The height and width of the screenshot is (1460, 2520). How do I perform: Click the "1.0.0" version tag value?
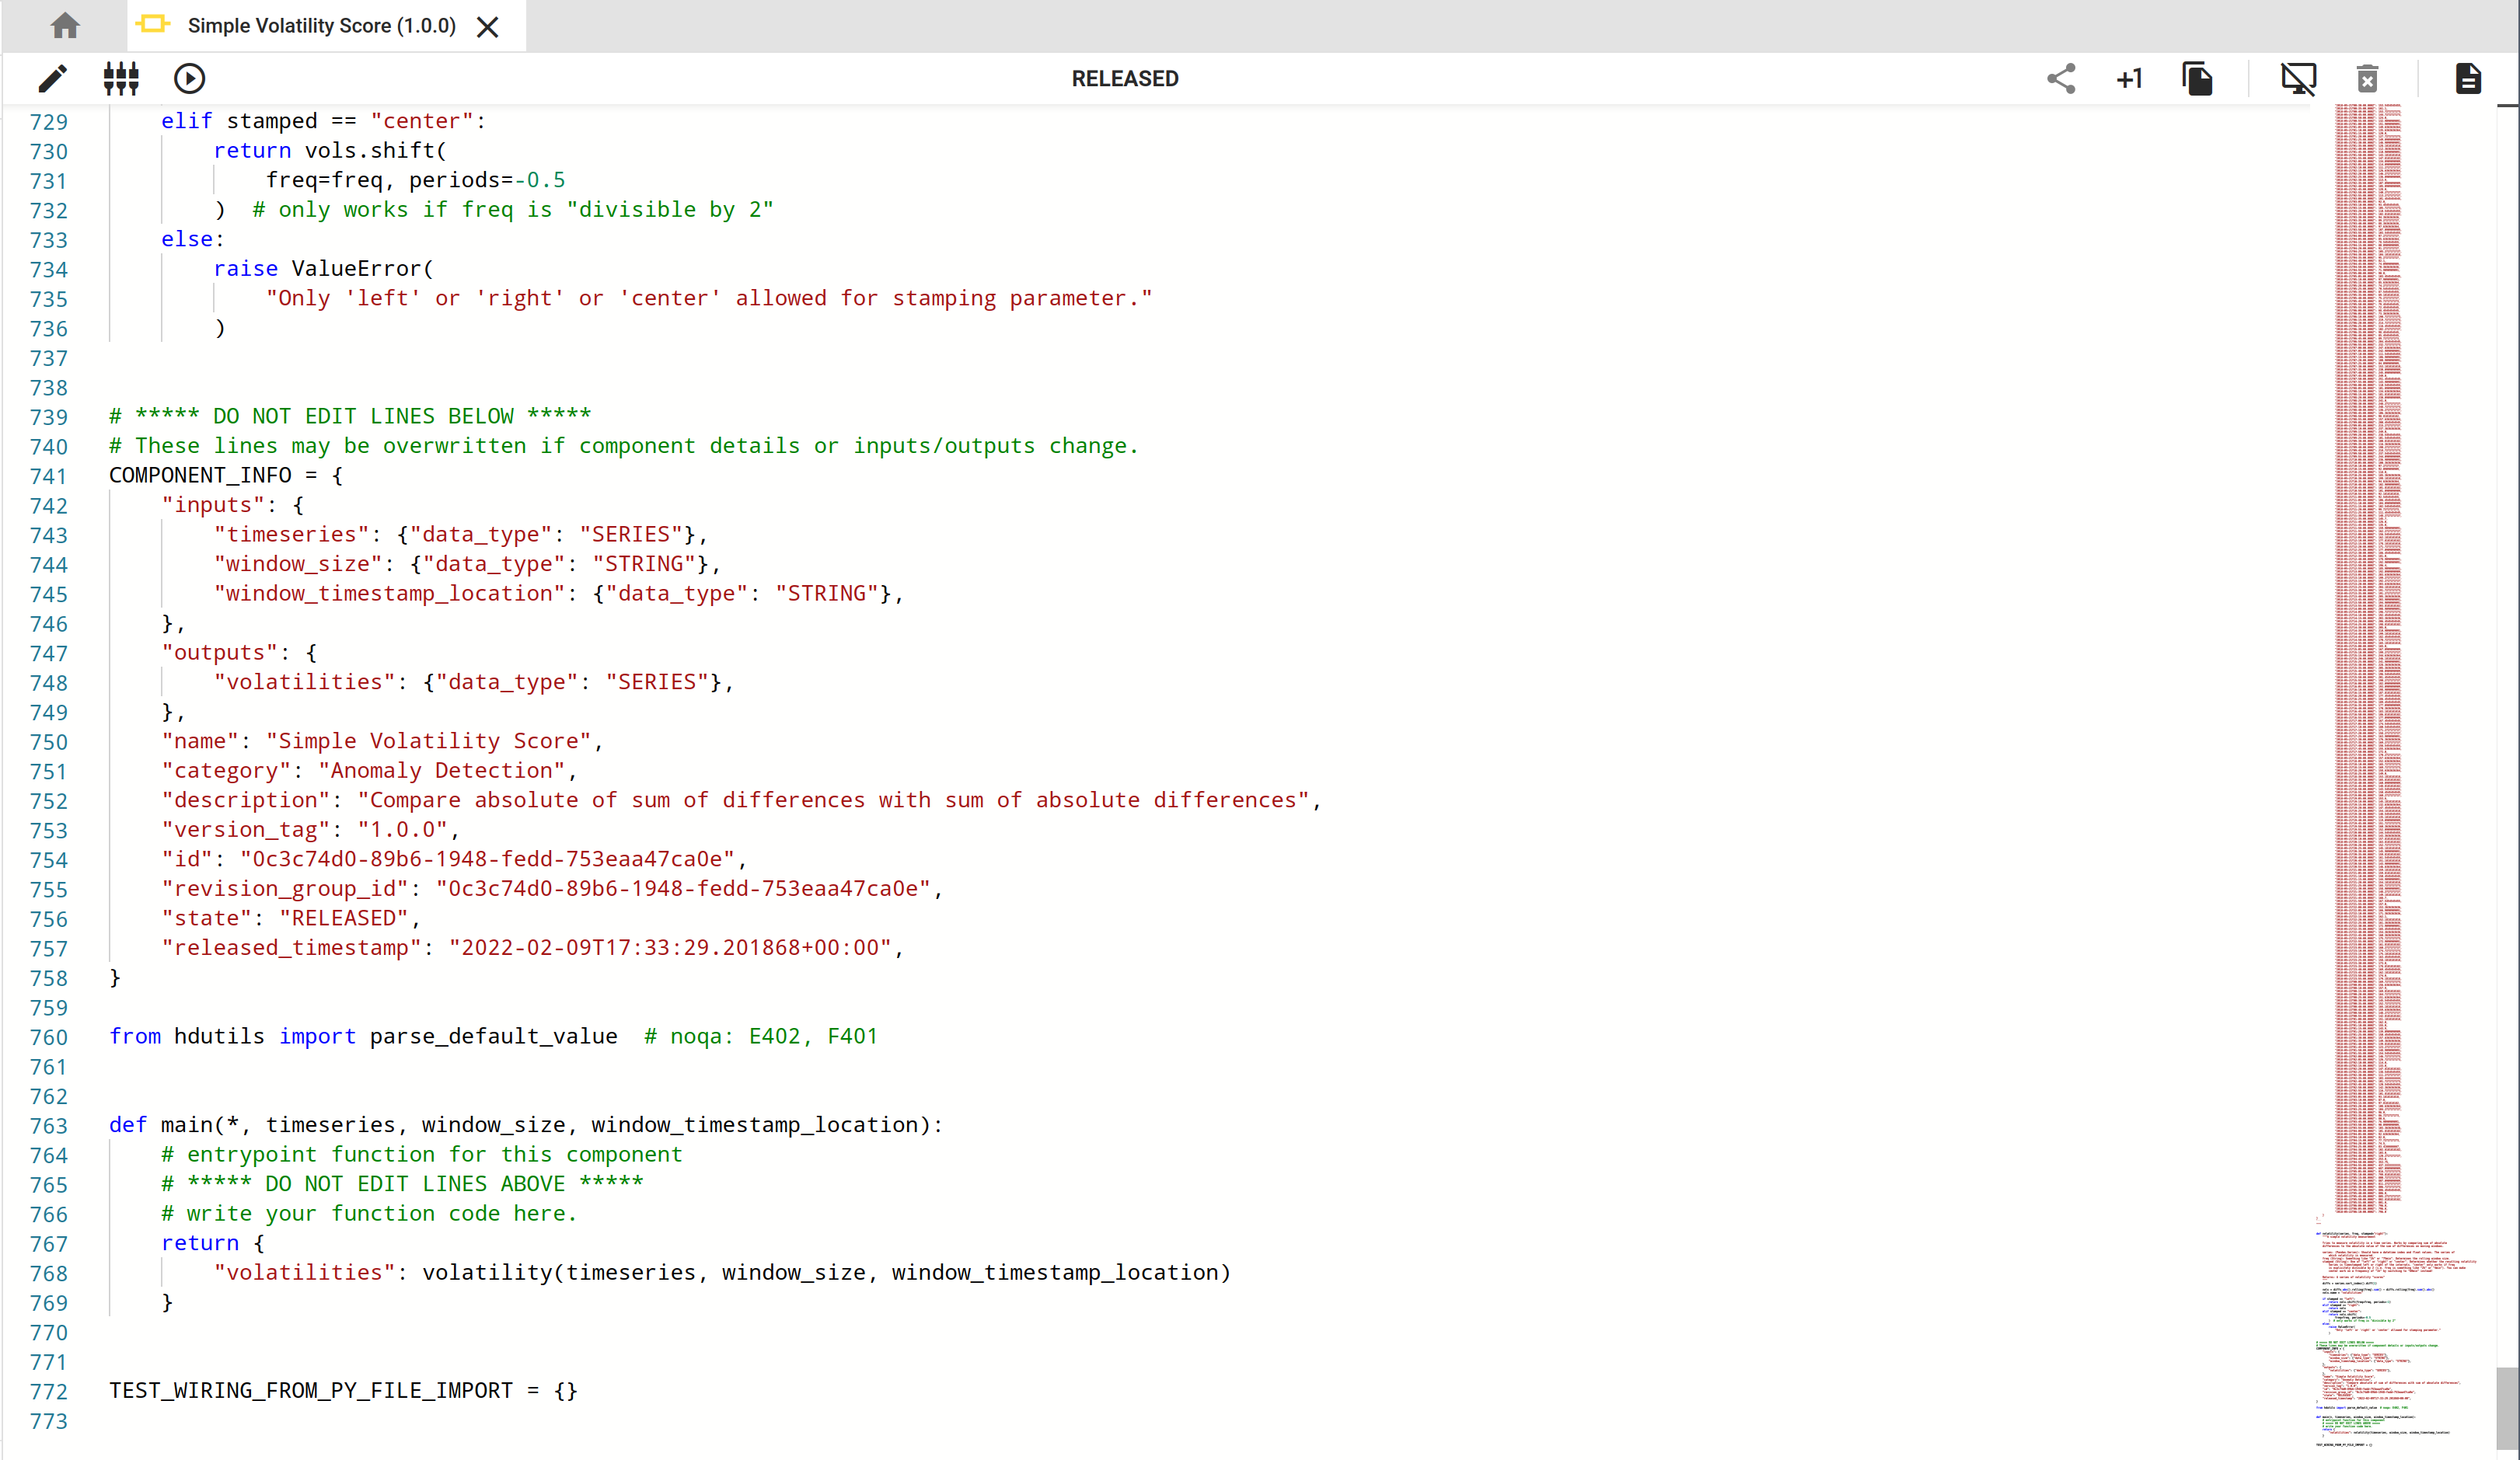point(403,829)
